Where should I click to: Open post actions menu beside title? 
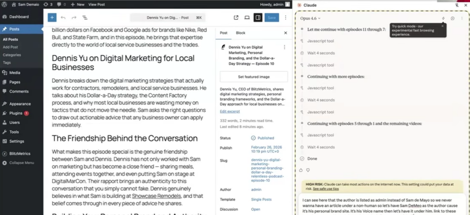coord(284,47)
